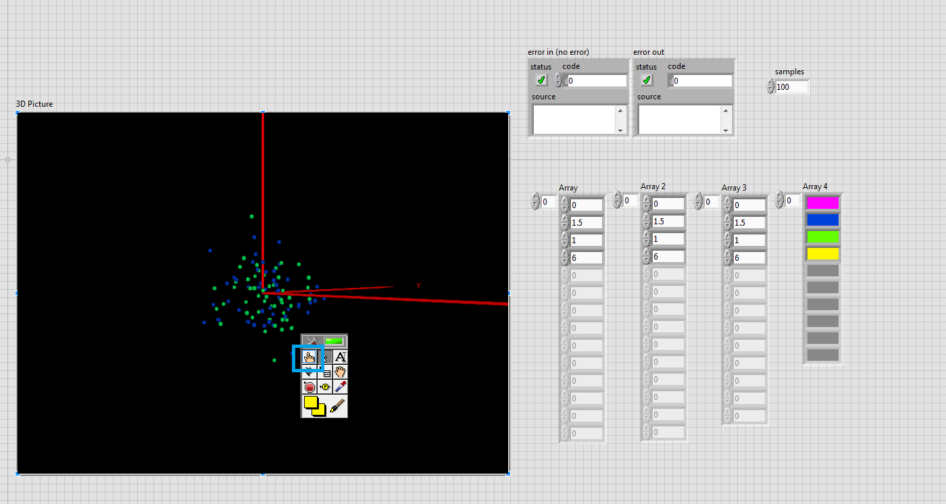Click the error in code stepper arrows
This screenshot has width=946, height=504.
point(558,80)
